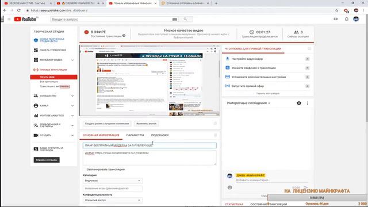The image size is (368, 207).
Task: Open the chat settings gear
Action: point(299,103)
